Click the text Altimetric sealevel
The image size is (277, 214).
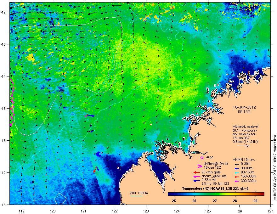(x=246, y=127)
